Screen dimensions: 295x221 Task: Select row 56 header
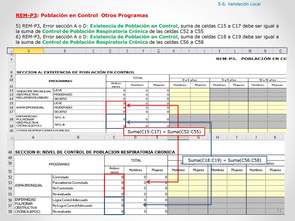tap(10, 200)
